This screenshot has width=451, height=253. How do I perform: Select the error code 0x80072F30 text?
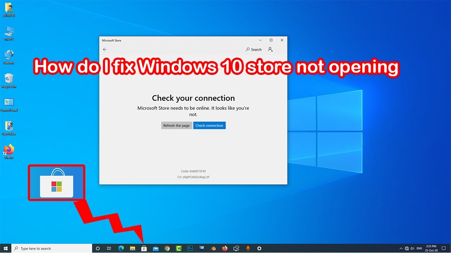193,171
